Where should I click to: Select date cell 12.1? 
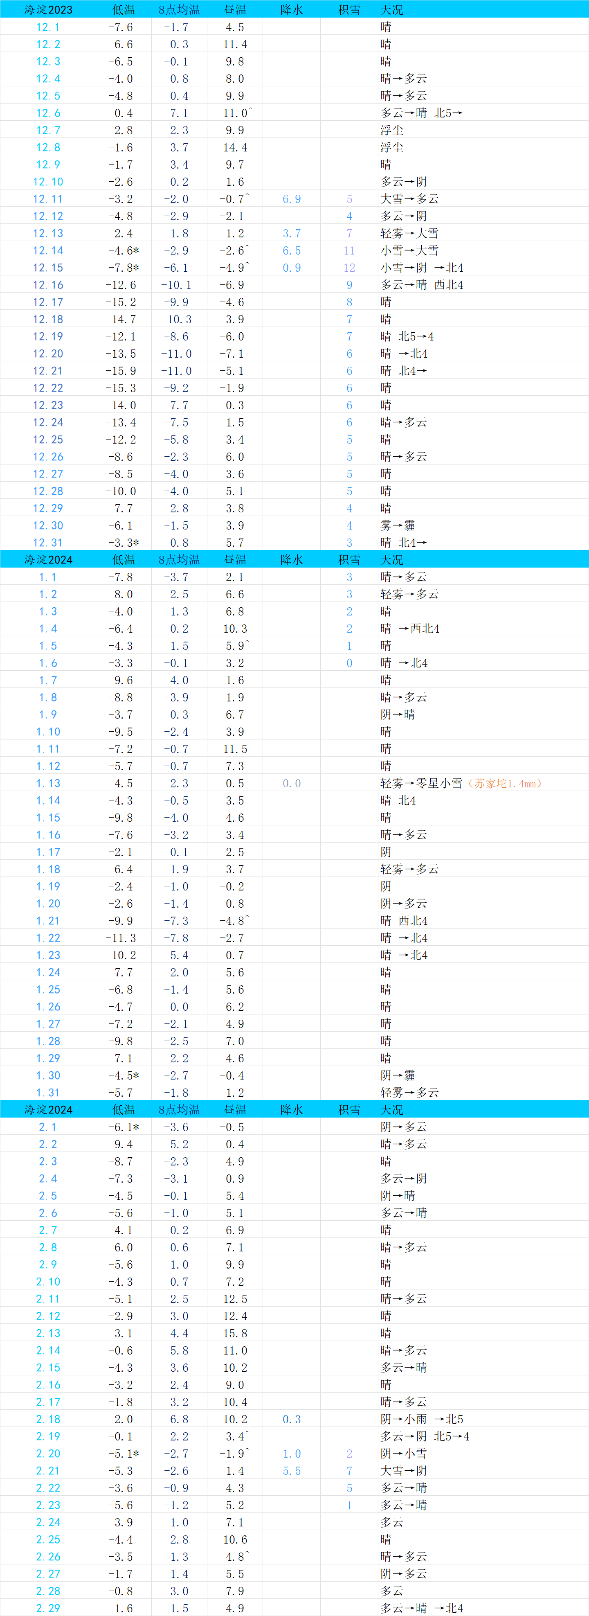pos(48,27)
